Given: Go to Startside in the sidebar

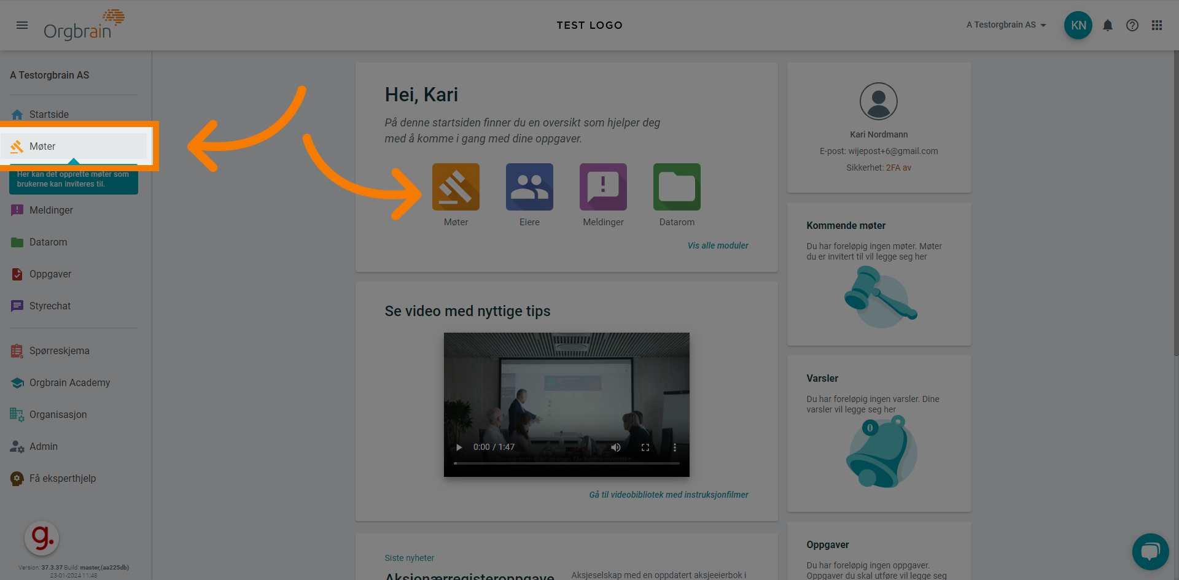Looking at the screenshot, I should pos(74,115).
